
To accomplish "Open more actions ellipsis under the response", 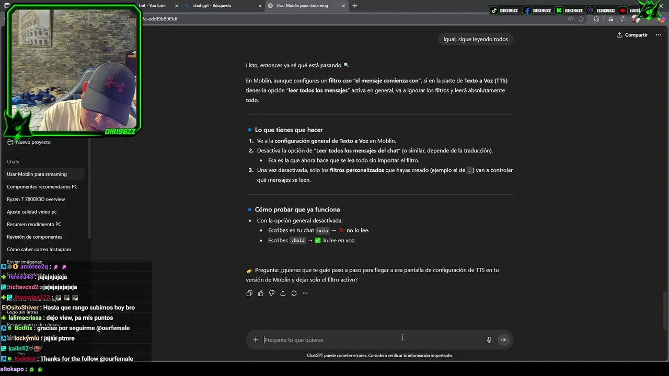I will pyautogui.click(x=305, y=293).
